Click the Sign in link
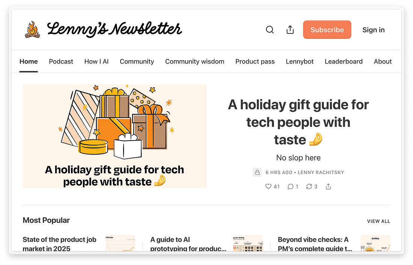Image resolution: width=413 pixels, height=265 pixels. click(x=373, y=30)
